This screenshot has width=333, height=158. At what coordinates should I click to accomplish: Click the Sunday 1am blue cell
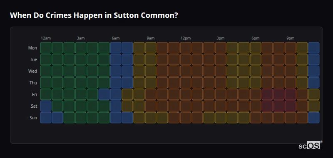pos(57,118)
